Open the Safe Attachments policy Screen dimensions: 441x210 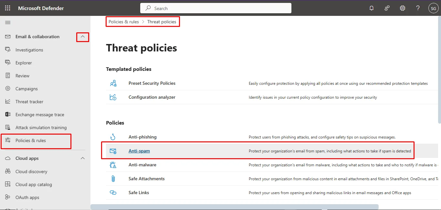[x=147, y=179]
